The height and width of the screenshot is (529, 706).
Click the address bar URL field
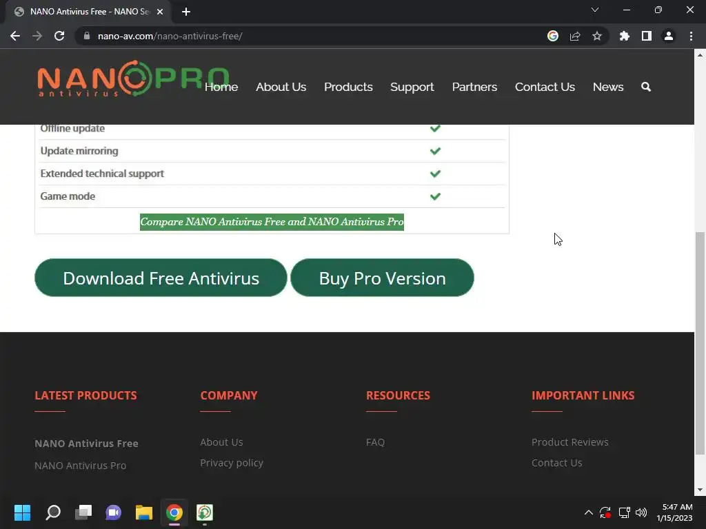[x=315, y=36]
